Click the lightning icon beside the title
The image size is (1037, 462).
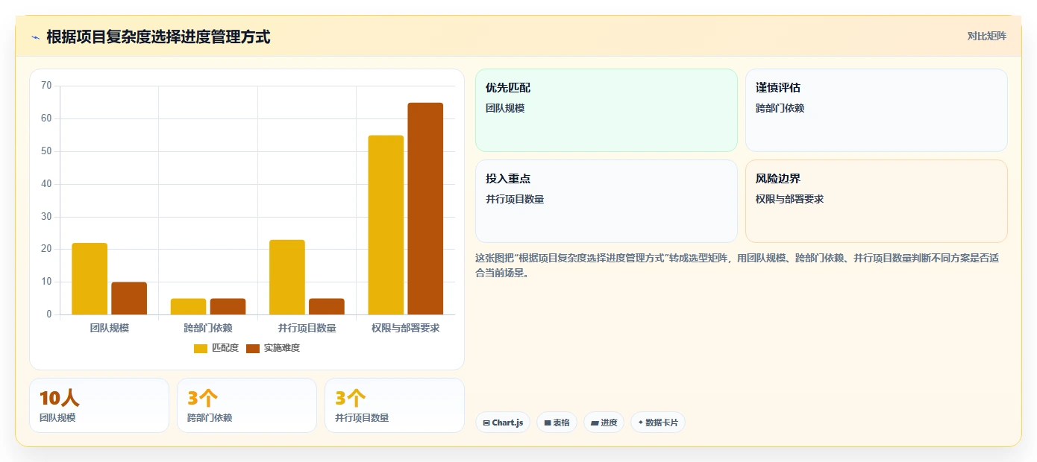[x=35, y=37]
